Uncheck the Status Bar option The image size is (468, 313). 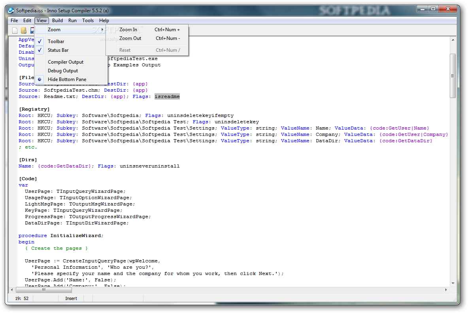point(71,50)
